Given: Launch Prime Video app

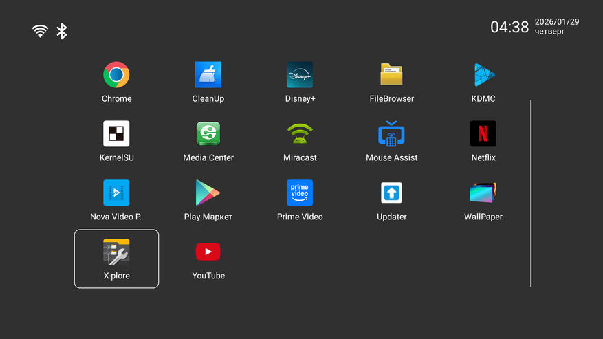Looking at the screenshot, I should coord(300,193).
